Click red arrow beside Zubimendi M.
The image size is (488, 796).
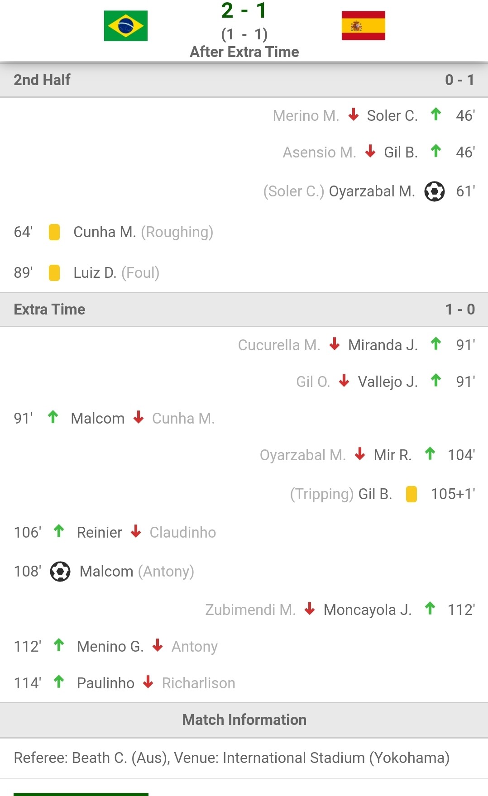[x=310, y=609]
